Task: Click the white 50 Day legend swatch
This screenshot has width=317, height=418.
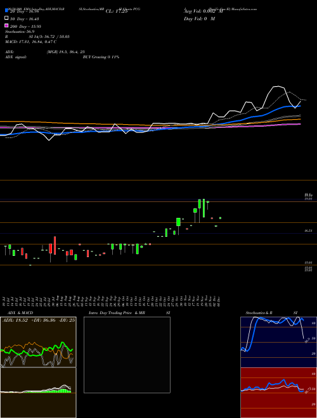Action: click(6, 18)
